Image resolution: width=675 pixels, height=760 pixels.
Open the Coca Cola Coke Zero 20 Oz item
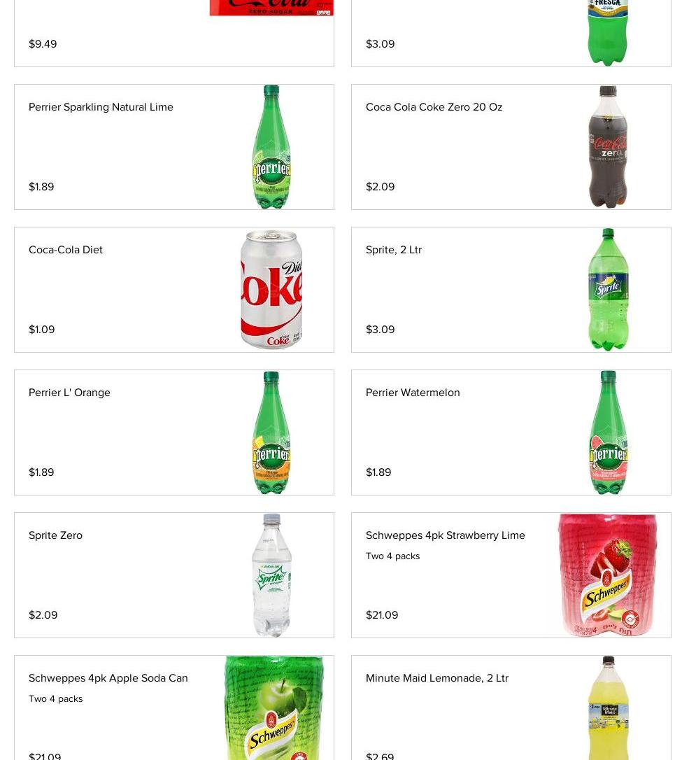tap(434, 107)
